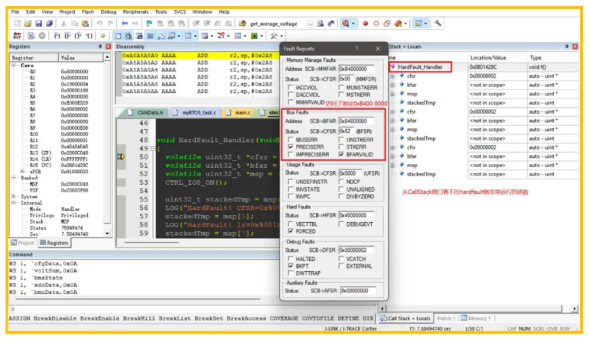Open the Toolbox dropdown arrow
Image resolution: width=589 pixels, height=345 pixels.
pyautogui.click(x=281, y=36)
